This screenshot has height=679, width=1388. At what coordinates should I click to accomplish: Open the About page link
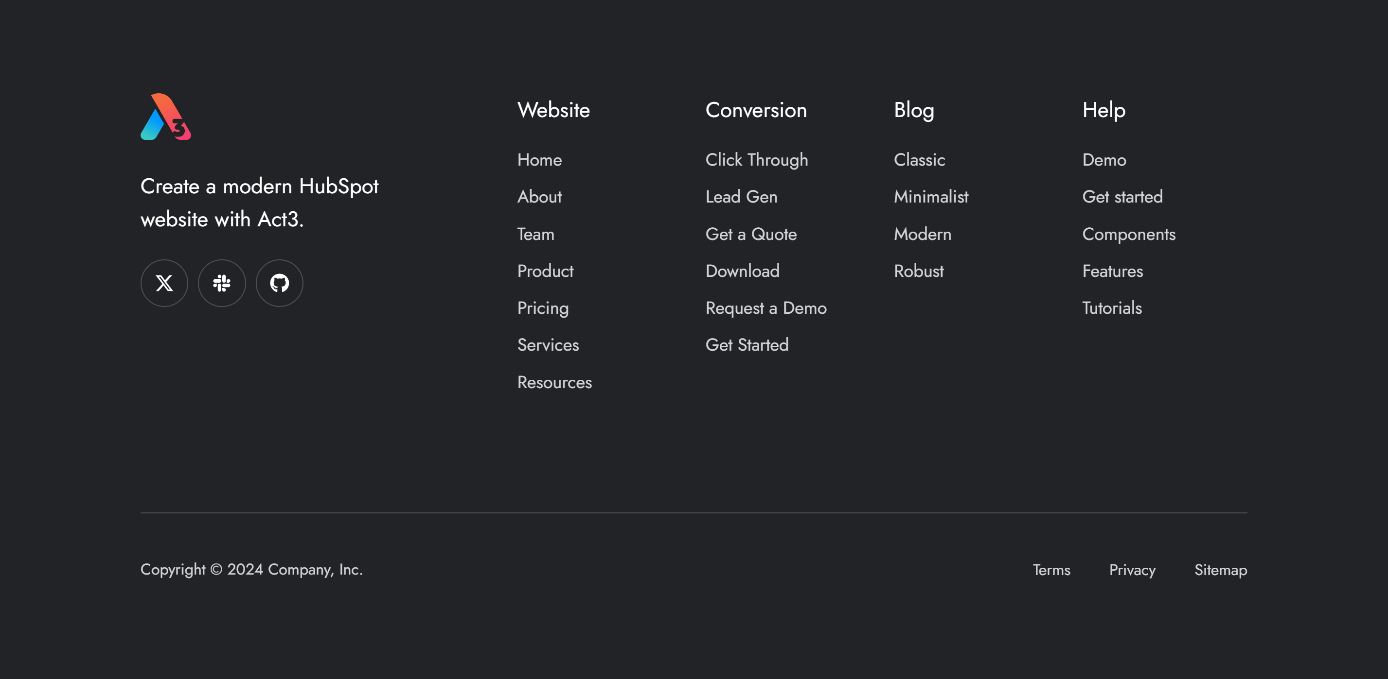coord(539,197)
